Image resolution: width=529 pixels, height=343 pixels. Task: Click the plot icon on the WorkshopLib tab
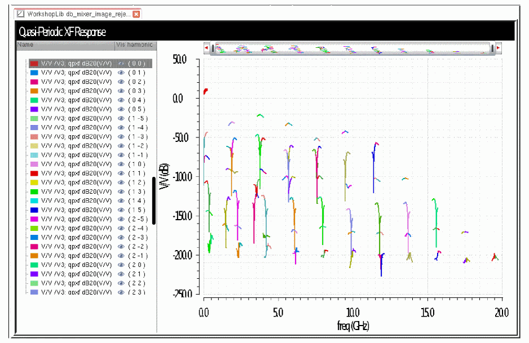[x=21, y=14]
